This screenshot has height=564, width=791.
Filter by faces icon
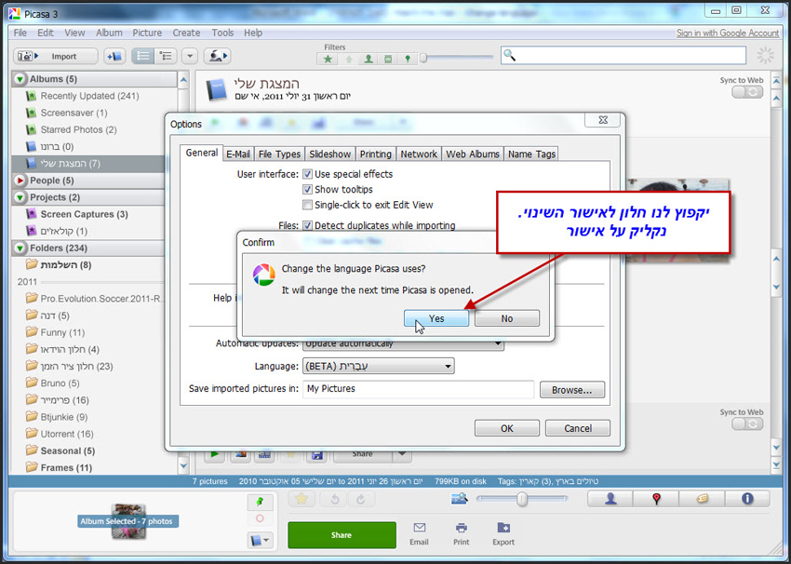pos(369,59)
